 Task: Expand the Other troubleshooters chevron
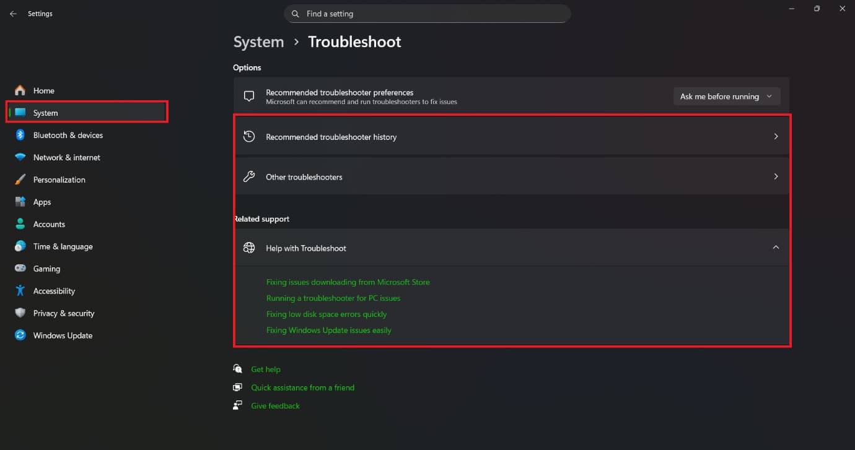(776, 176)
